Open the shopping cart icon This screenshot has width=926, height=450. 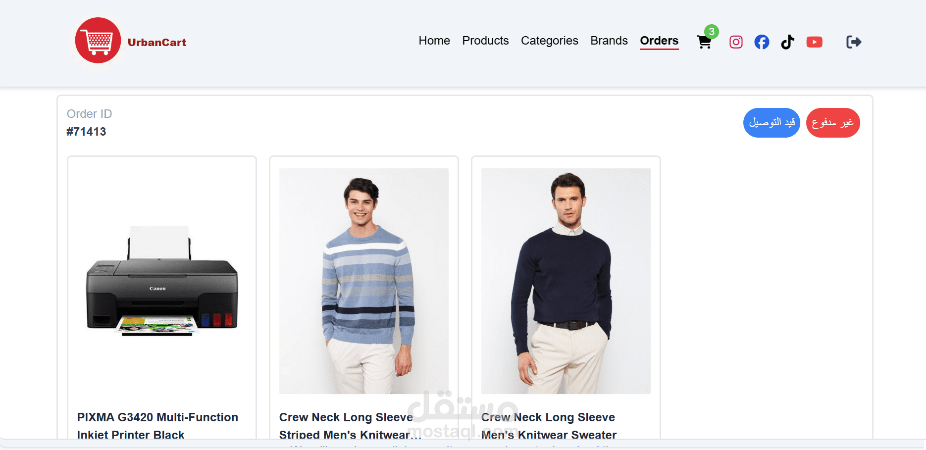pos(704,42)
